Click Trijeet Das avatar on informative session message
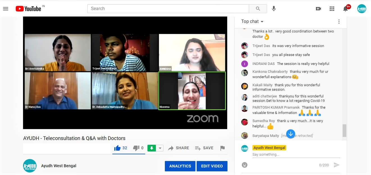This screenshot has width=371, height=175. click(245, 46)
